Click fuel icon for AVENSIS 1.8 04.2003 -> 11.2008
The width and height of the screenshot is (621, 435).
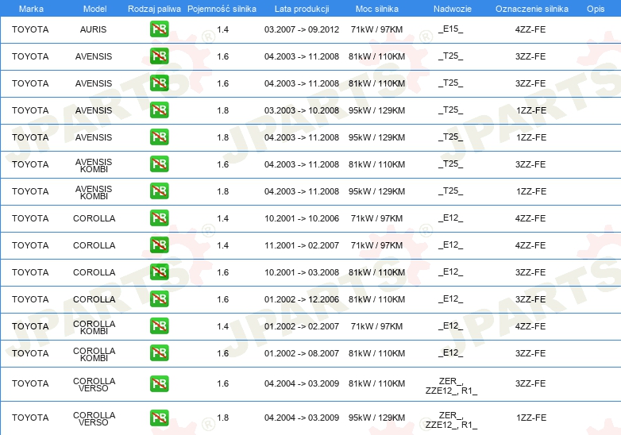click(x=159, y=137)
